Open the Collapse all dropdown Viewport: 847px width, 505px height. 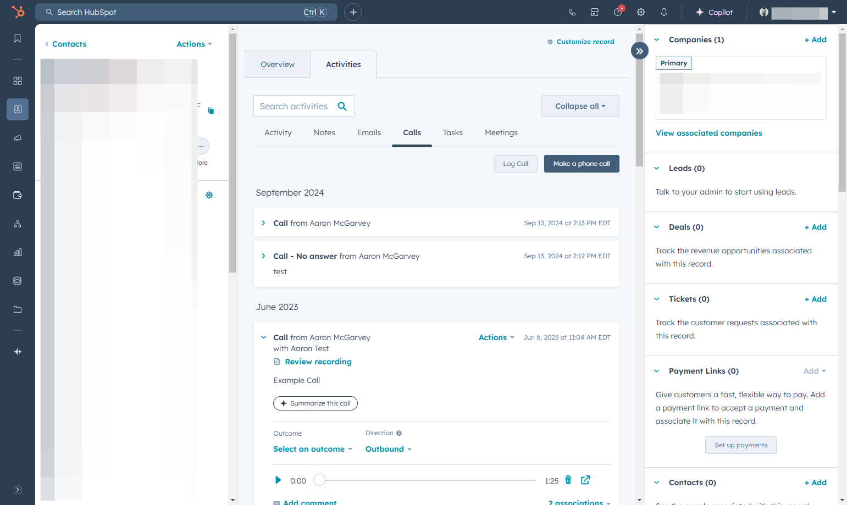[x=580, y=106]
